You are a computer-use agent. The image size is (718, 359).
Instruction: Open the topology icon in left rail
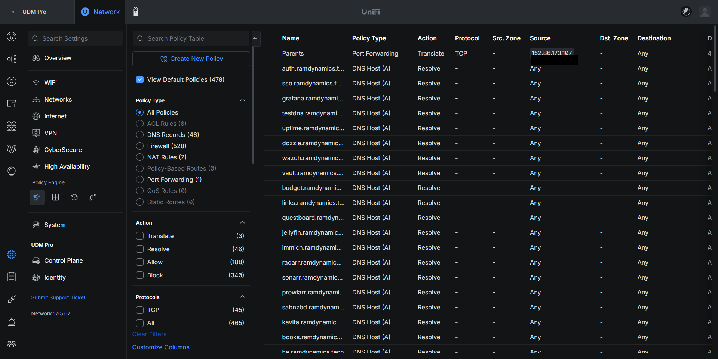click(x=12, y=59)
